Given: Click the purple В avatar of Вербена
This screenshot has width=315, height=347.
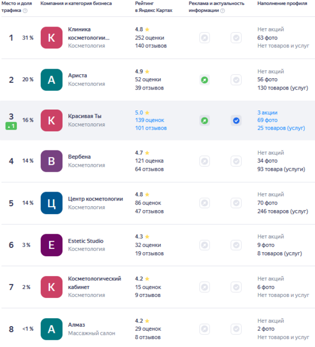Looking at the screenshot, I should (x=51, y=161).
